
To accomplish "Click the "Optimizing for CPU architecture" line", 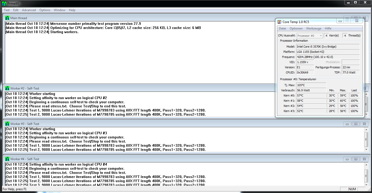I will pos(103,28).
